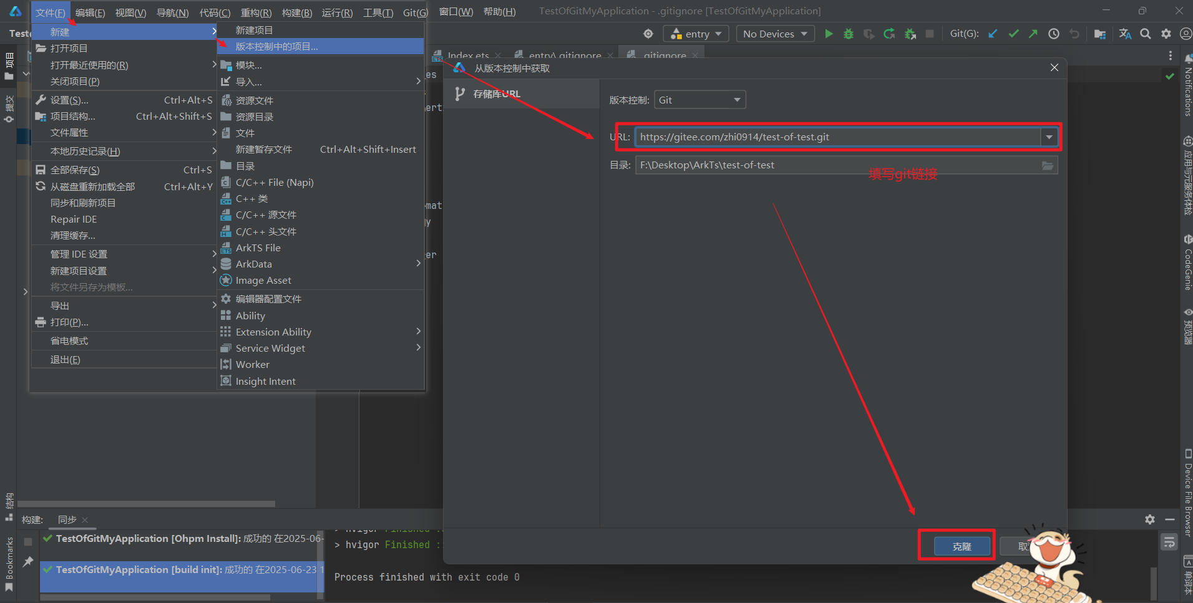Click the account avatar icon top right
The height and width of the screenshot is (603, 1193).
pos(1186,34)
